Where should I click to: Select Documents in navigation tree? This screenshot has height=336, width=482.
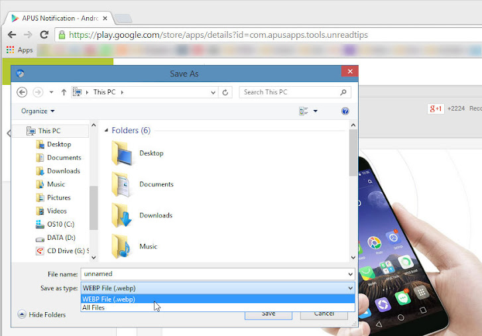64,158
